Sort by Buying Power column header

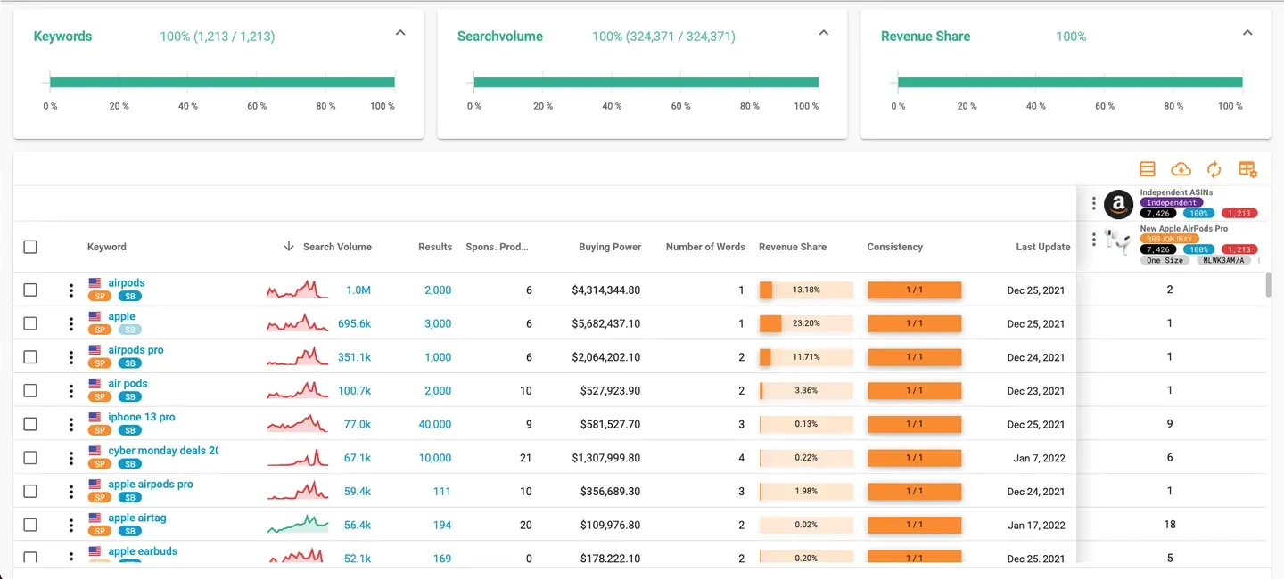point(610,247)
